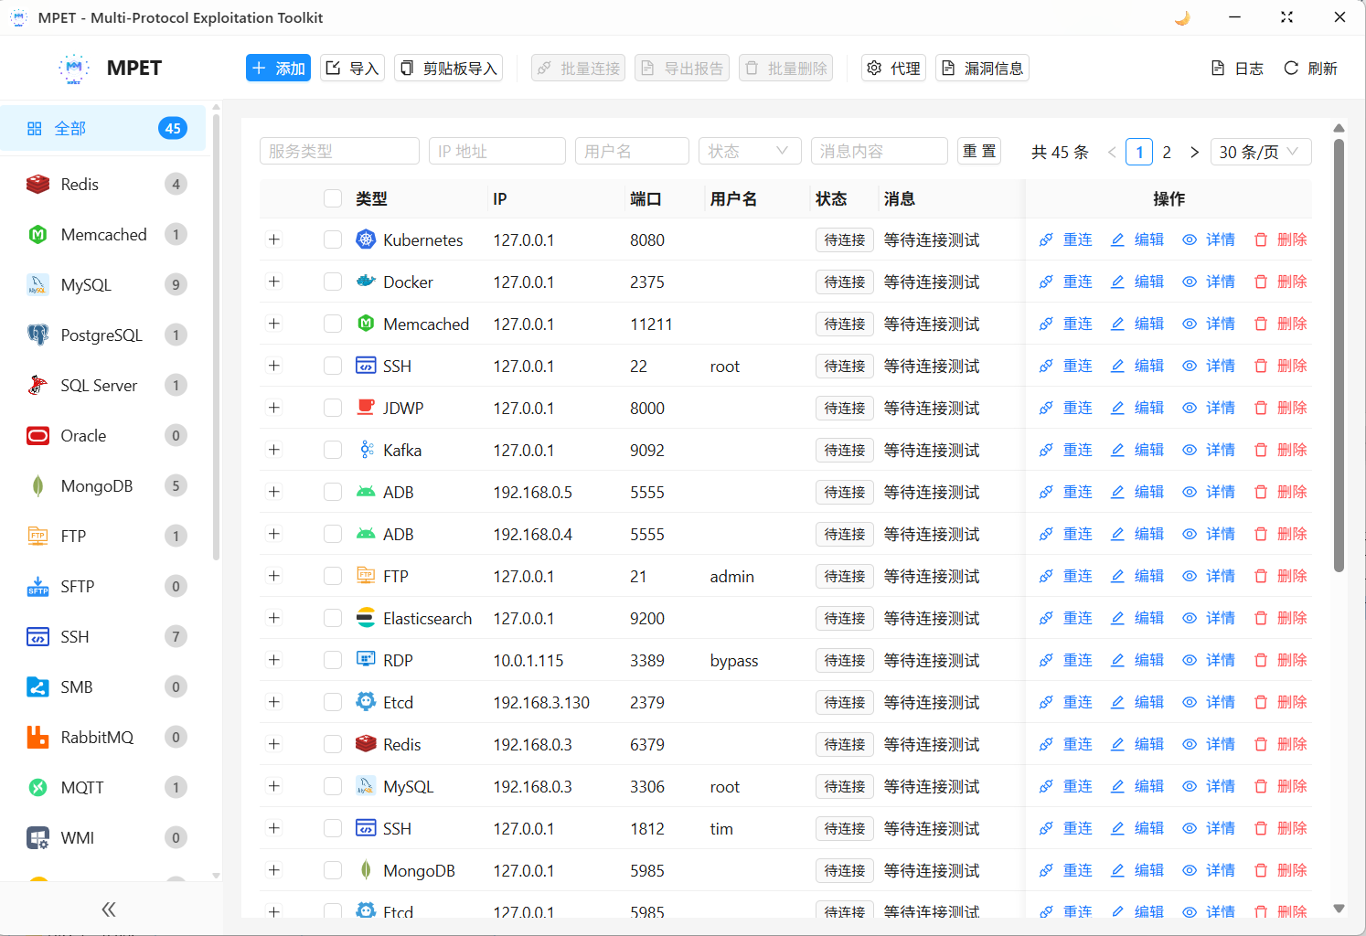Click the 重连 reconnect icon on Kubernetes row
1366x936 pixels.
tap(1045, 239)
